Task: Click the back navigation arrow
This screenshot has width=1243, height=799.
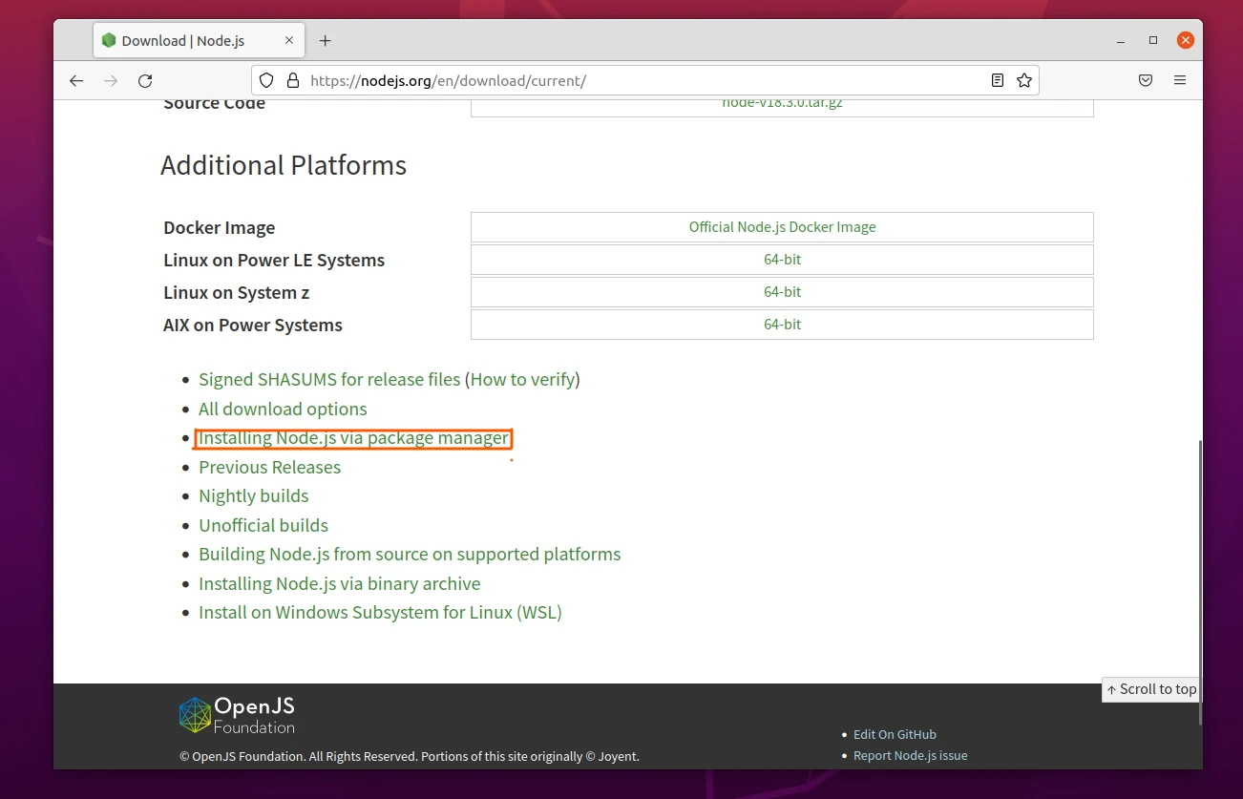Action: coord(76,81)
